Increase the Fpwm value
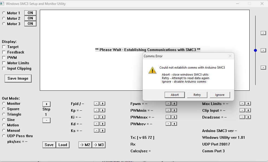Image resolution: width=268 pixels, height=162 pixels. coord(174,103)
